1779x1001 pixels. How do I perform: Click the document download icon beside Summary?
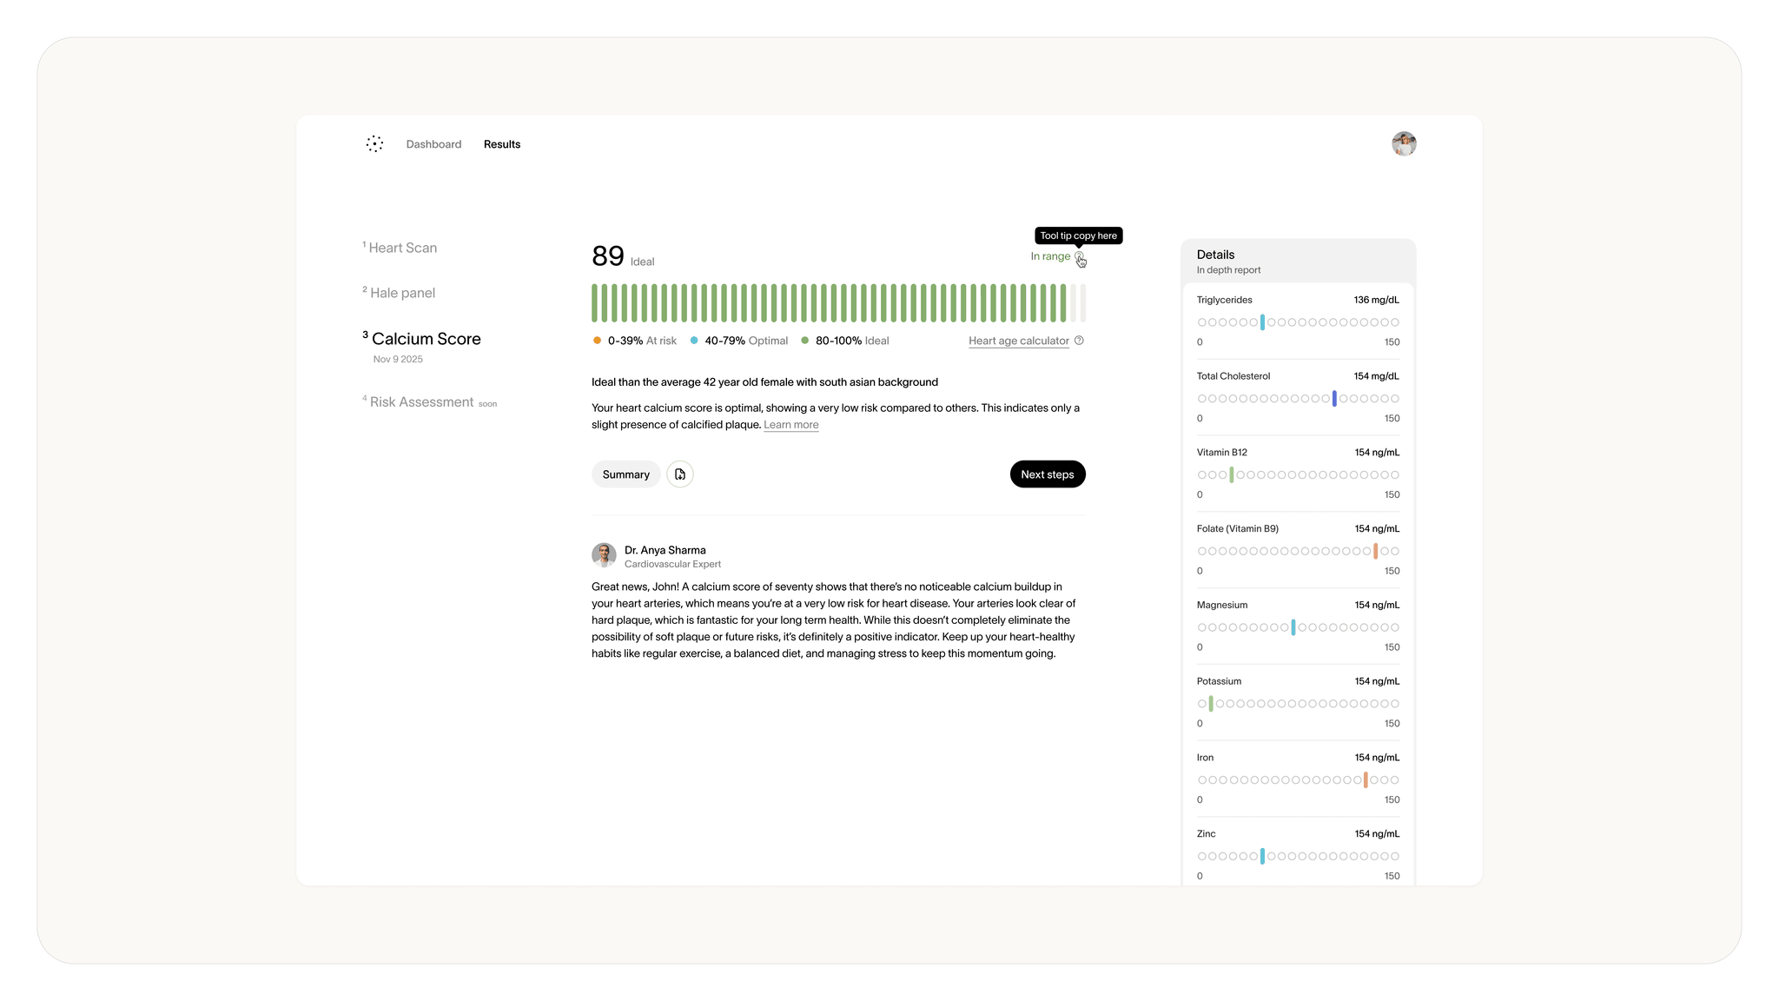pos(680,474)
